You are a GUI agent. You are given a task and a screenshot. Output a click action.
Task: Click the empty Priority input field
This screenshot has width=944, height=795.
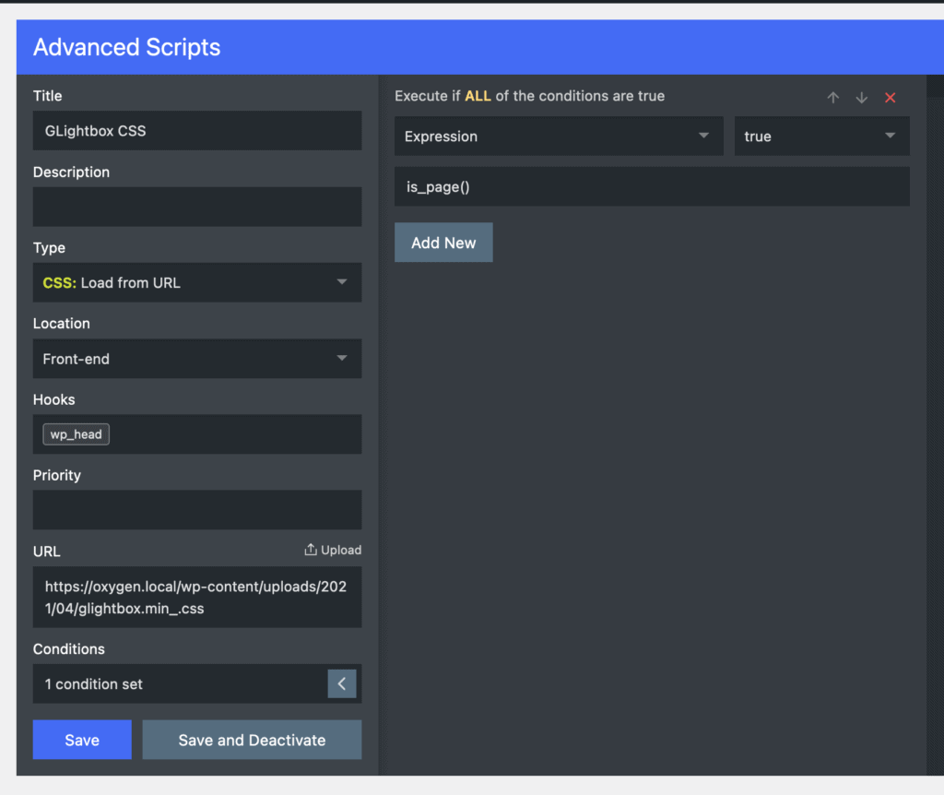click(x=197, y=510)
